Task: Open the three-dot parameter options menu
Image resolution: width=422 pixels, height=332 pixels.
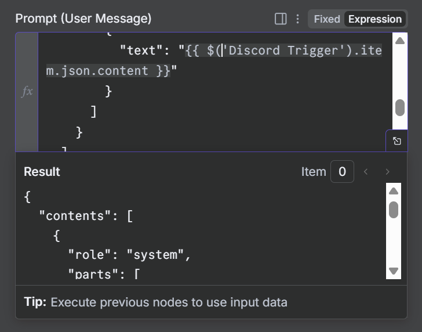Action: pos(298,19)
